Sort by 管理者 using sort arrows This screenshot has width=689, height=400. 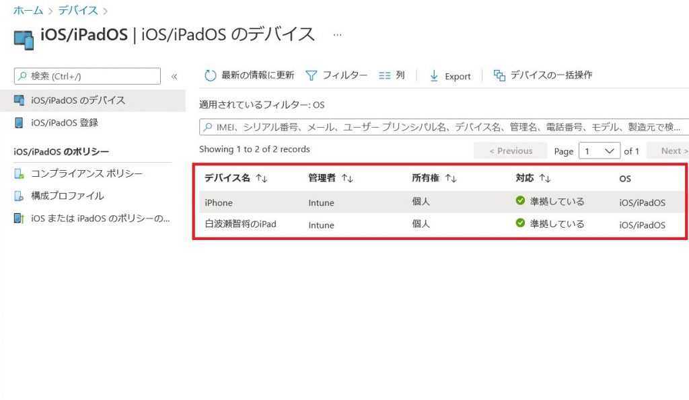[x=347, y=178]
